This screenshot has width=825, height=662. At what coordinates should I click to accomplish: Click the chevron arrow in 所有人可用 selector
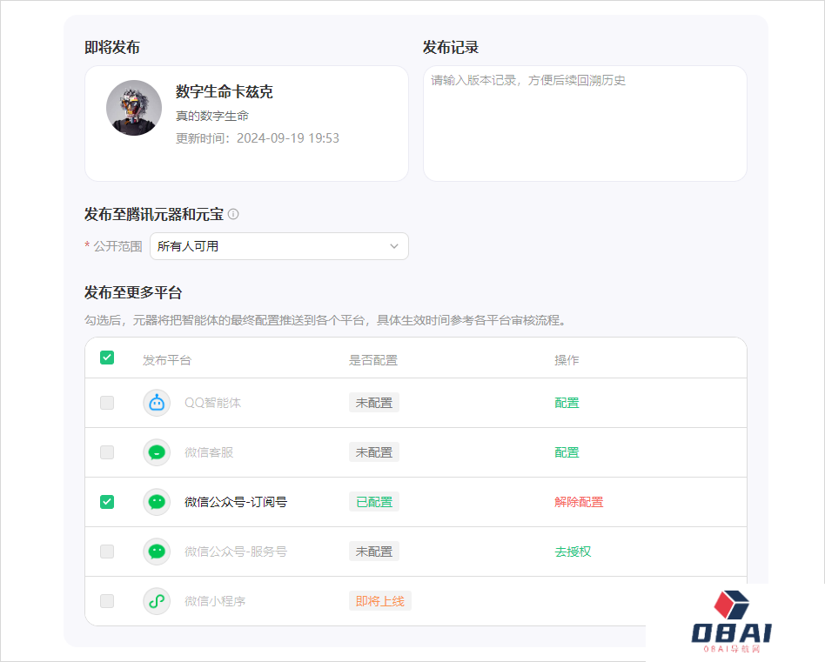pyautogui.click(x=394, y=246)
